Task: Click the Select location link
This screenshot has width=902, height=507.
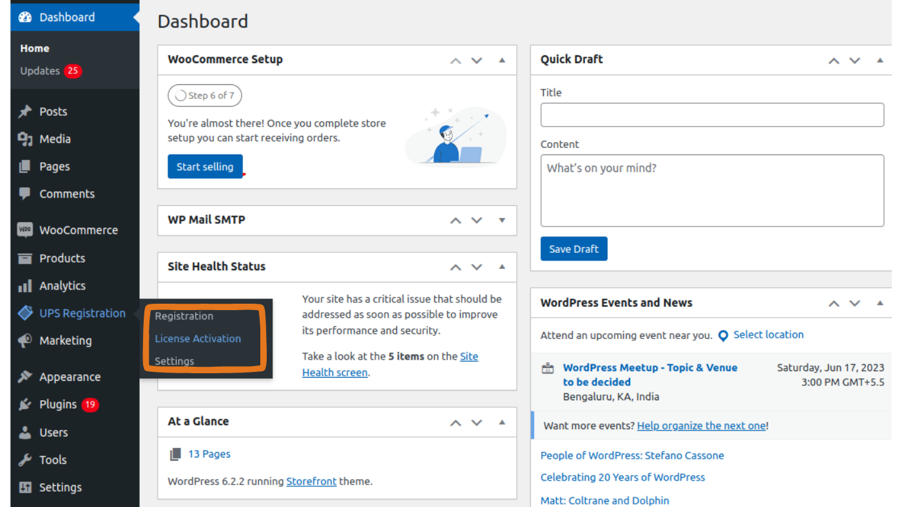Action: (768, 335)
